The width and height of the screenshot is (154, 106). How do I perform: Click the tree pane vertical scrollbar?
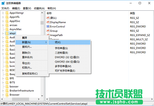coord(42,51)
